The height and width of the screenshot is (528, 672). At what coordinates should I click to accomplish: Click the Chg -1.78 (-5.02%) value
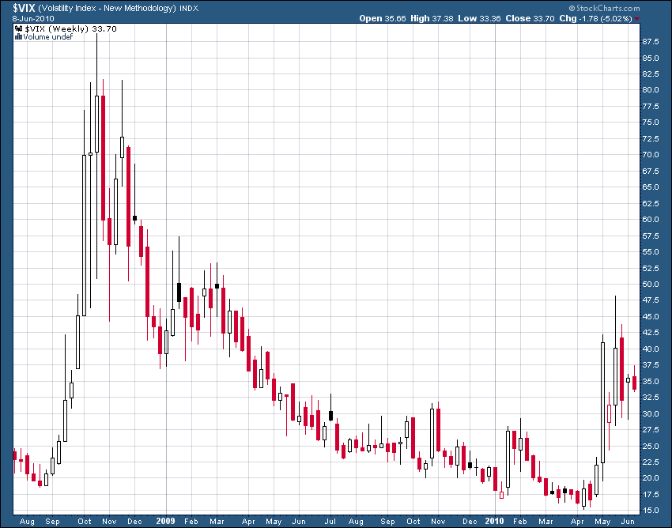click(x=596, y=19)
